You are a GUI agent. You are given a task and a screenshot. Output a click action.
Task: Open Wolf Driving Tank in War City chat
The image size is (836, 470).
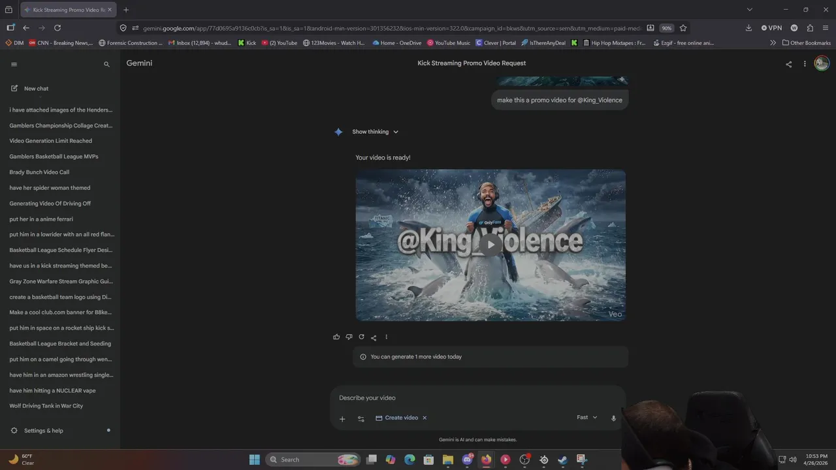pos(46,406)
